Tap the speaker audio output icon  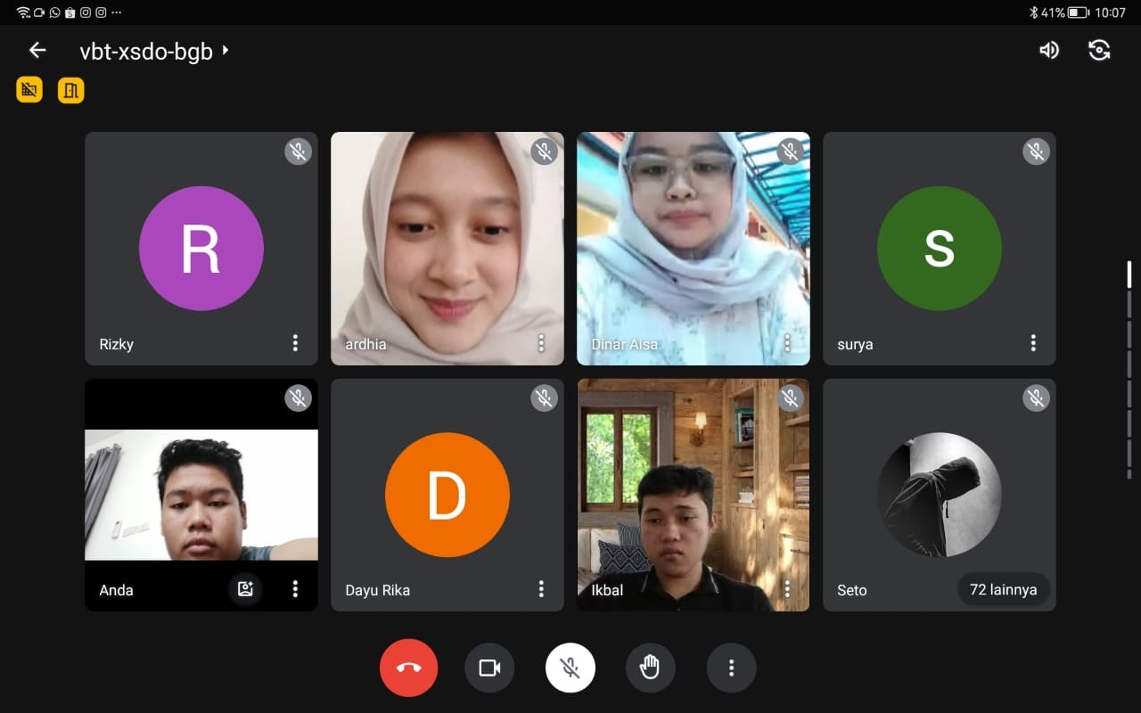(1049, 50)
